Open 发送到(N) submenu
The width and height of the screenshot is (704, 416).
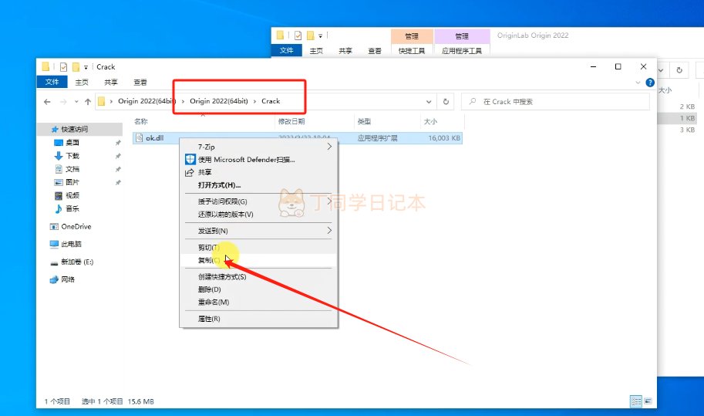(x=258, y=231)
